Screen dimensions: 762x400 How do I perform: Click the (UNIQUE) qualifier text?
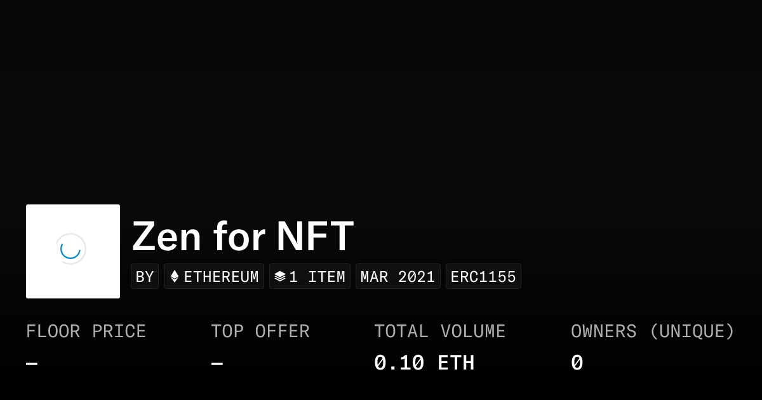coord(692,331)
